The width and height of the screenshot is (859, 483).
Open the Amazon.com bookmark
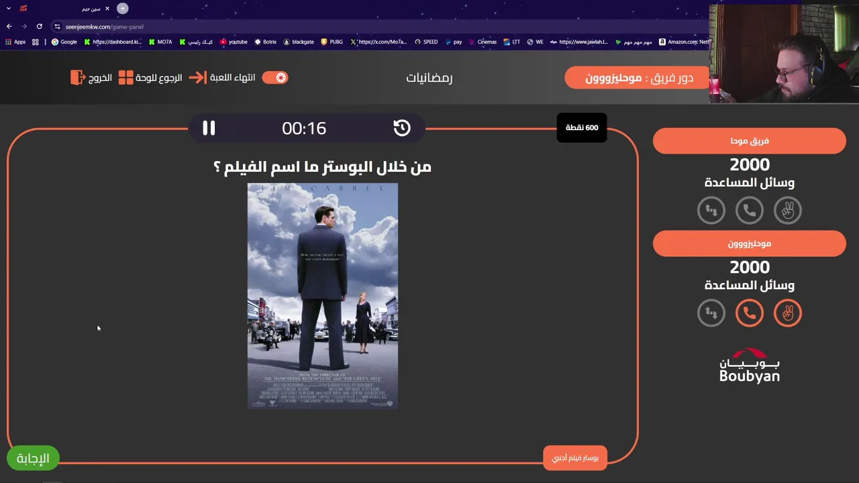coord(684,42)
